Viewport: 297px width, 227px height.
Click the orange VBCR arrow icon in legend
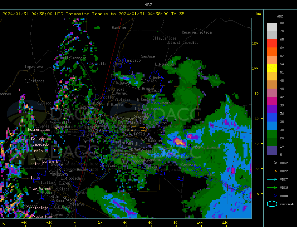[x=272, y=171]
